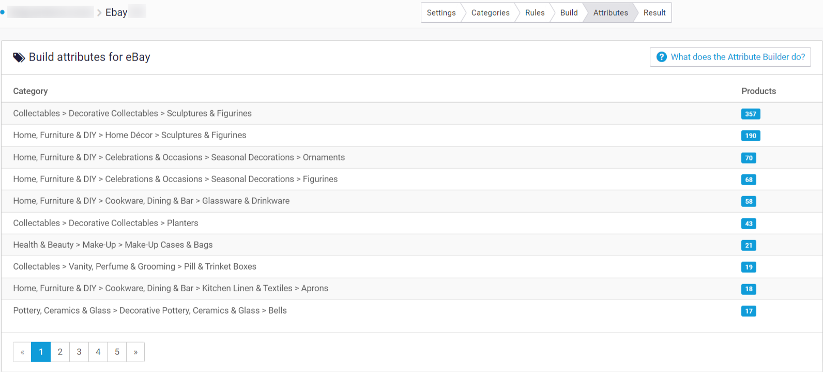The image size is (823, 372).
Task: Go to the Settings step
Action: (441, 13)
